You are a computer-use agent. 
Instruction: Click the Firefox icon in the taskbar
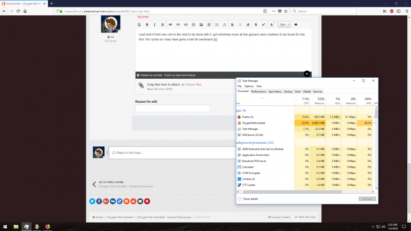(x=47, y=226)
